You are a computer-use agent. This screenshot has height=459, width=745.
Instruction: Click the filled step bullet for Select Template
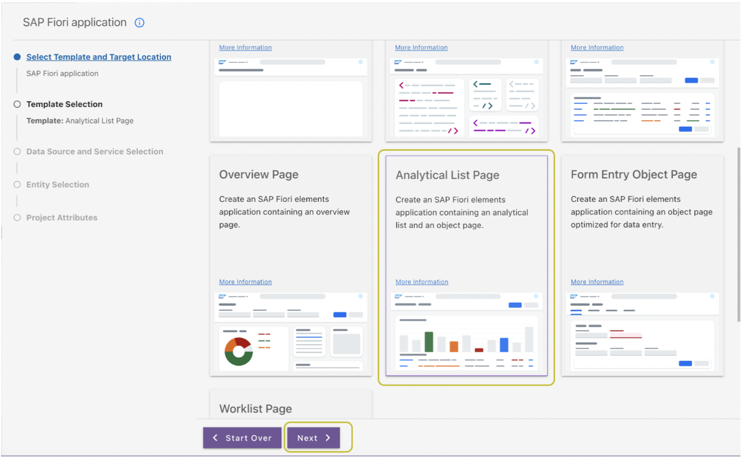(17, 57)
